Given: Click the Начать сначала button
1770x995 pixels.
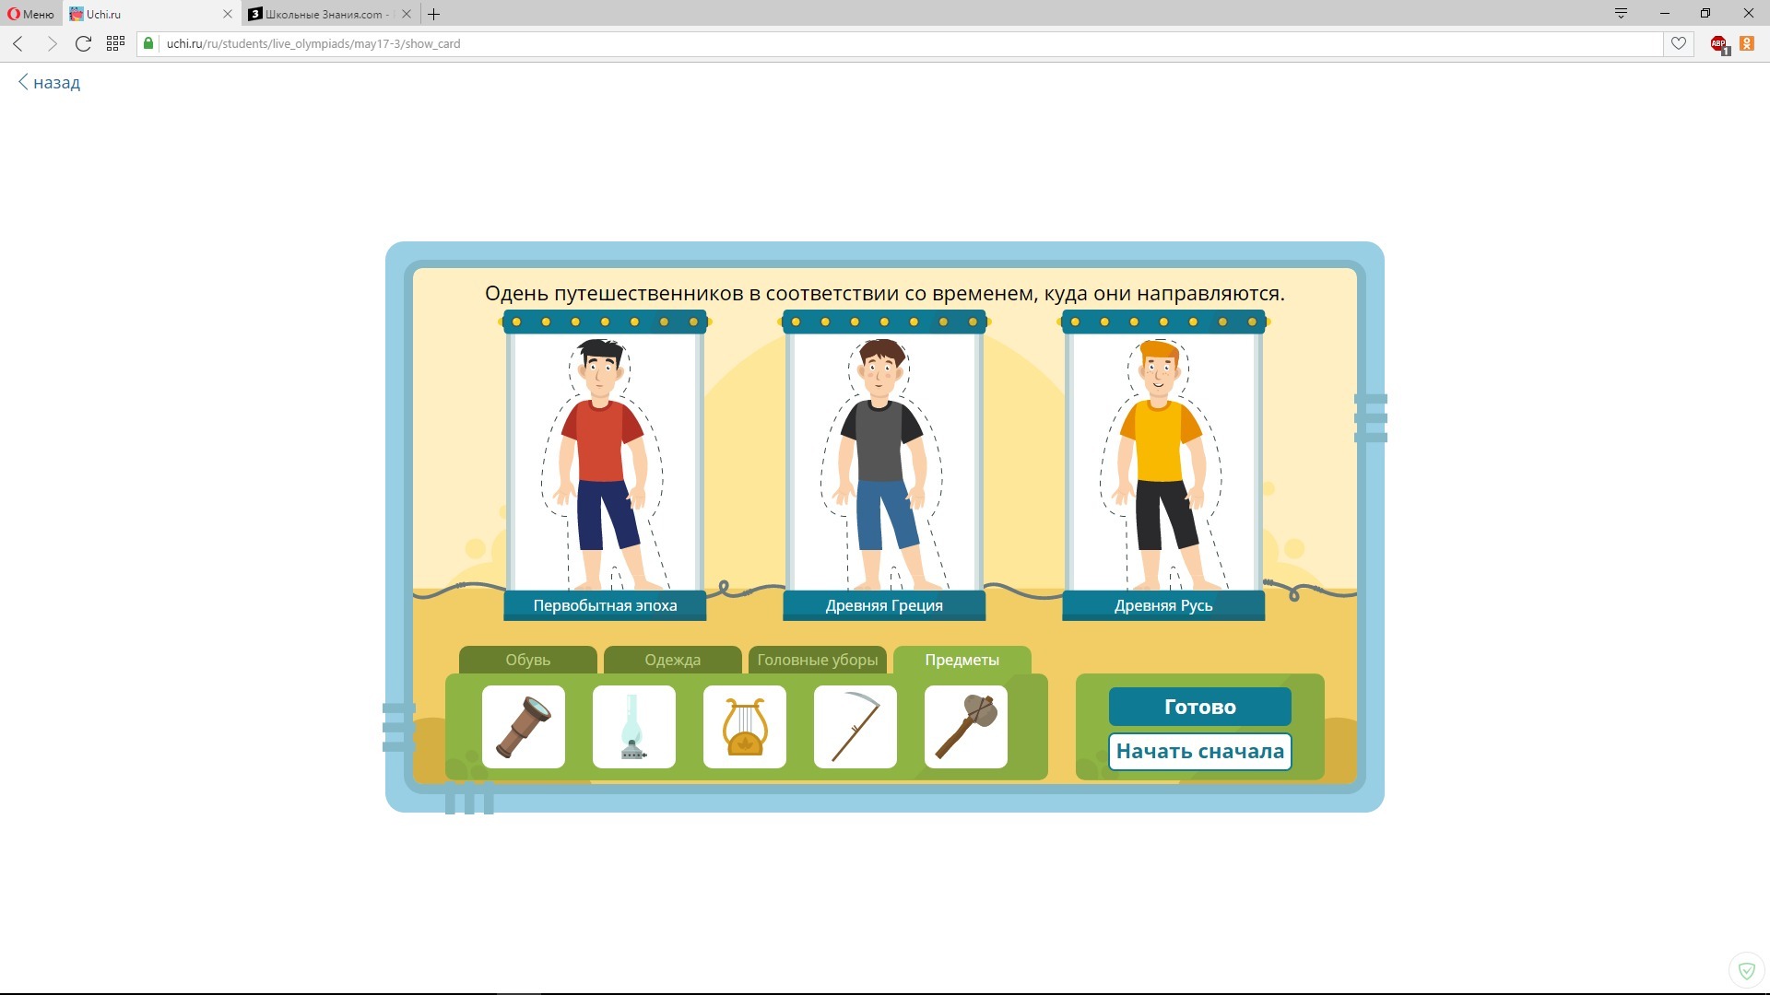Looking at the screenshot, I should pyautogui.click(x=1199, y=751).
